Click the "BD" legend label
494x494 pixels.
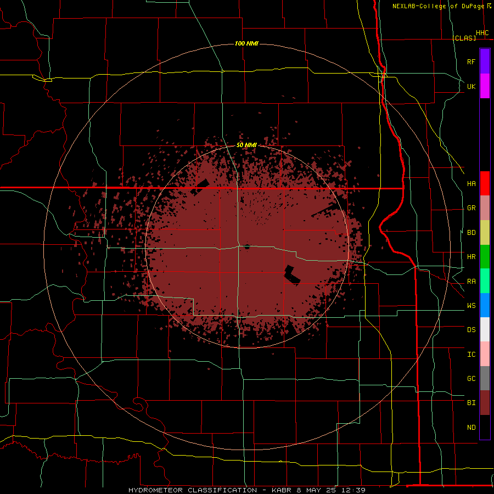point(471,233)
